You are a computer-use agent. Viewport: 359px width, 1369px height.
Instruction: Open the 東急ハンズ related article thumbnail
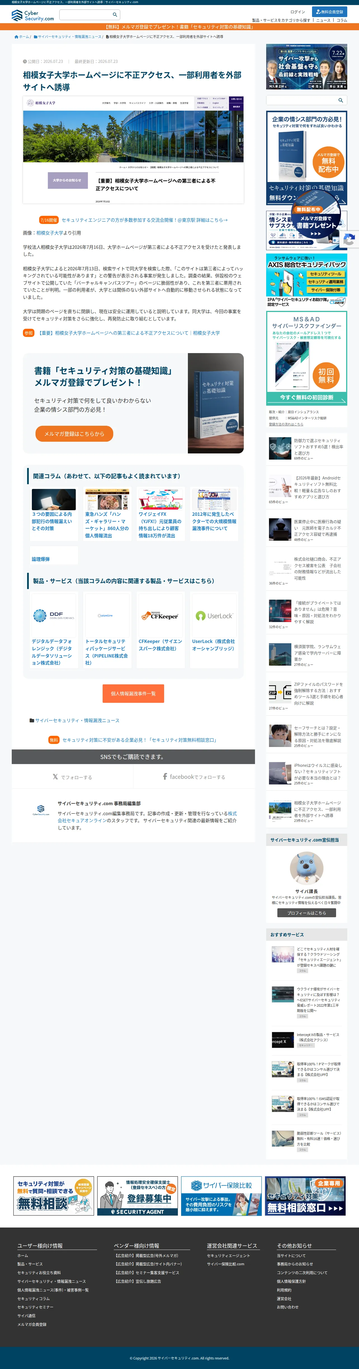coord(107,500)
